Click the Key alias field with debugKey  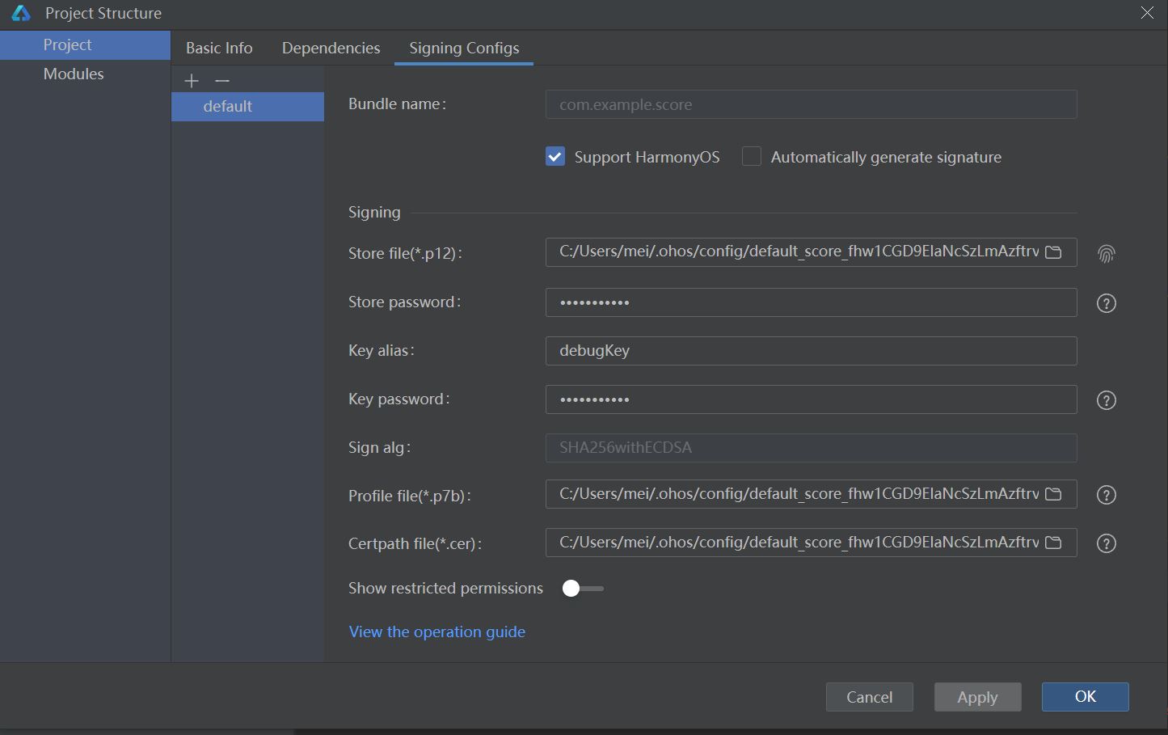pyautogui.click(x=812, y=351)
